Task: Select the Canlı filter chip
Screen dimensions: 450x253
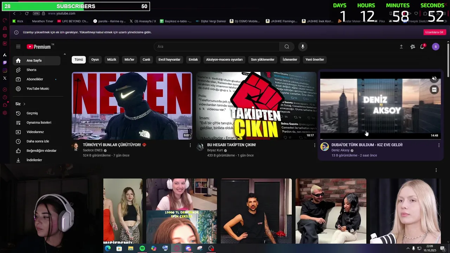Action: 146,59
